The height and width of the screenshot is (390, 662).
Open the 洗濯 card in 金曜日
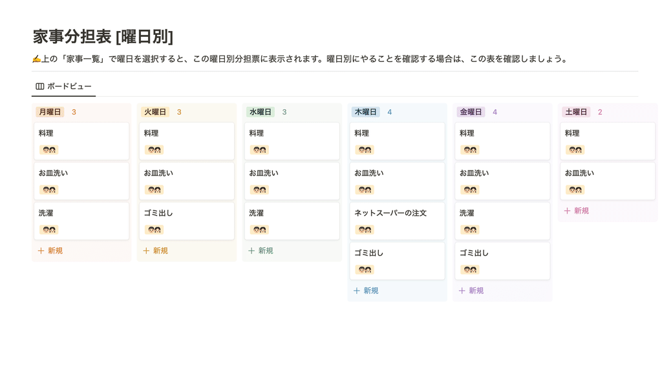click(x=502, y=221)
